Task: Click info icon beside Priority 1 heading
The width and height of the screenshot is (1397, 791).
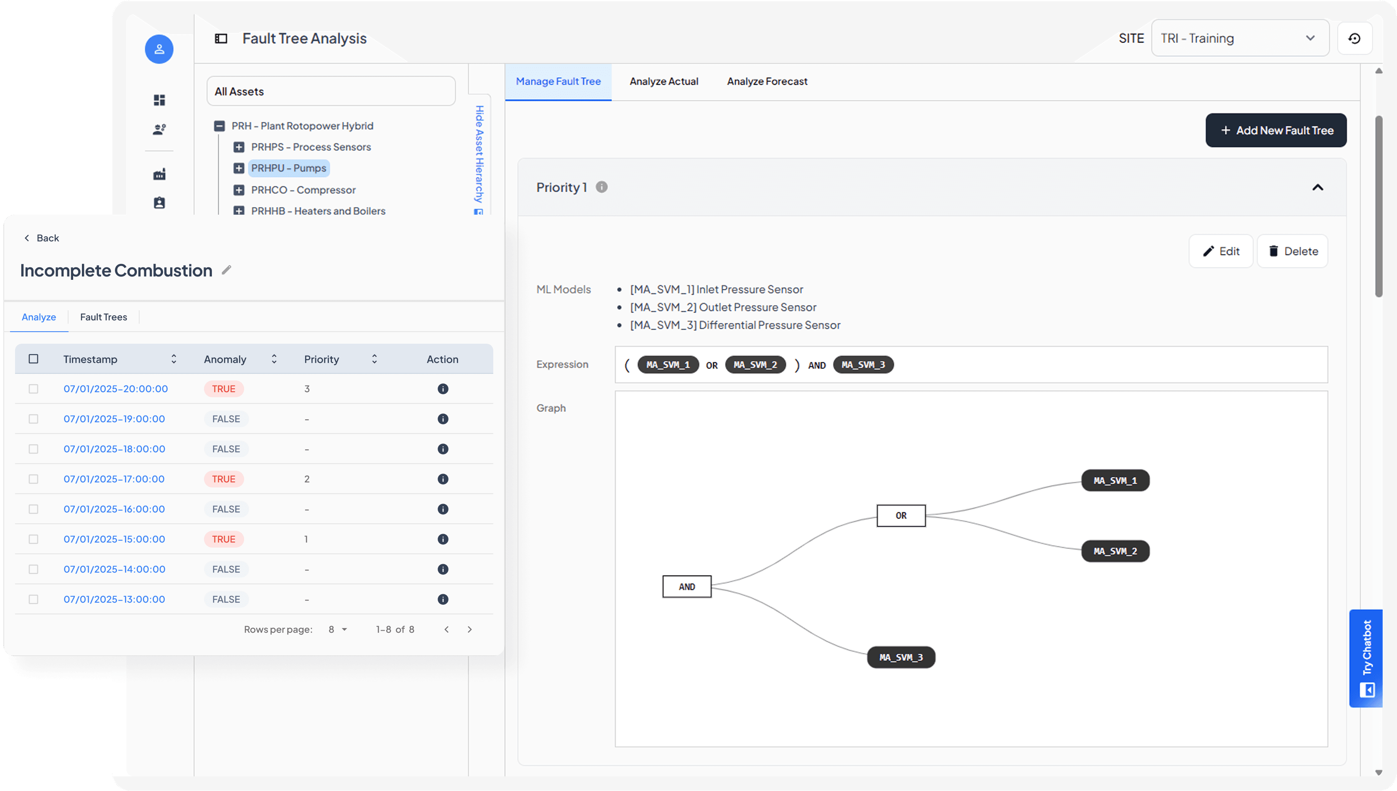Action: tap(601, 187)
